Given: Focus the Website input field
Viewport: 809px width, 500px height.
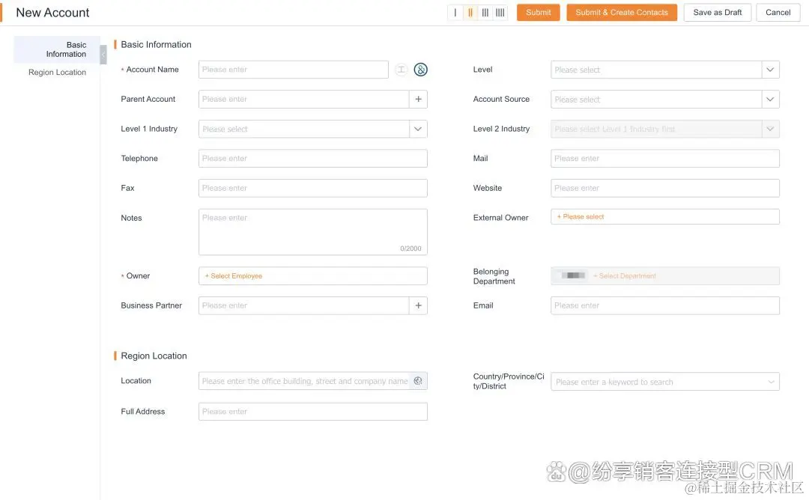Looking at the screenshot, I should point(664,188).
